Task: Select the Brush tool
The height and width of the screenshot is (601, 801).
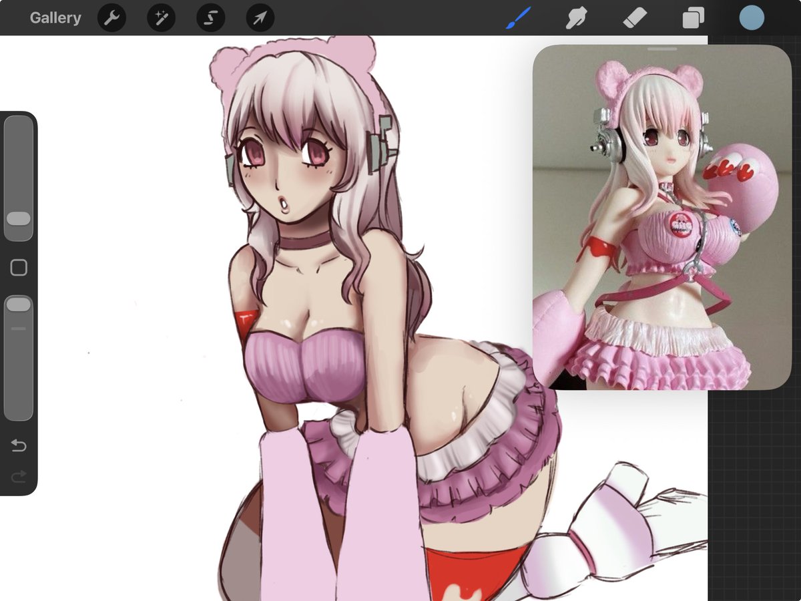Action: point(517,18)
